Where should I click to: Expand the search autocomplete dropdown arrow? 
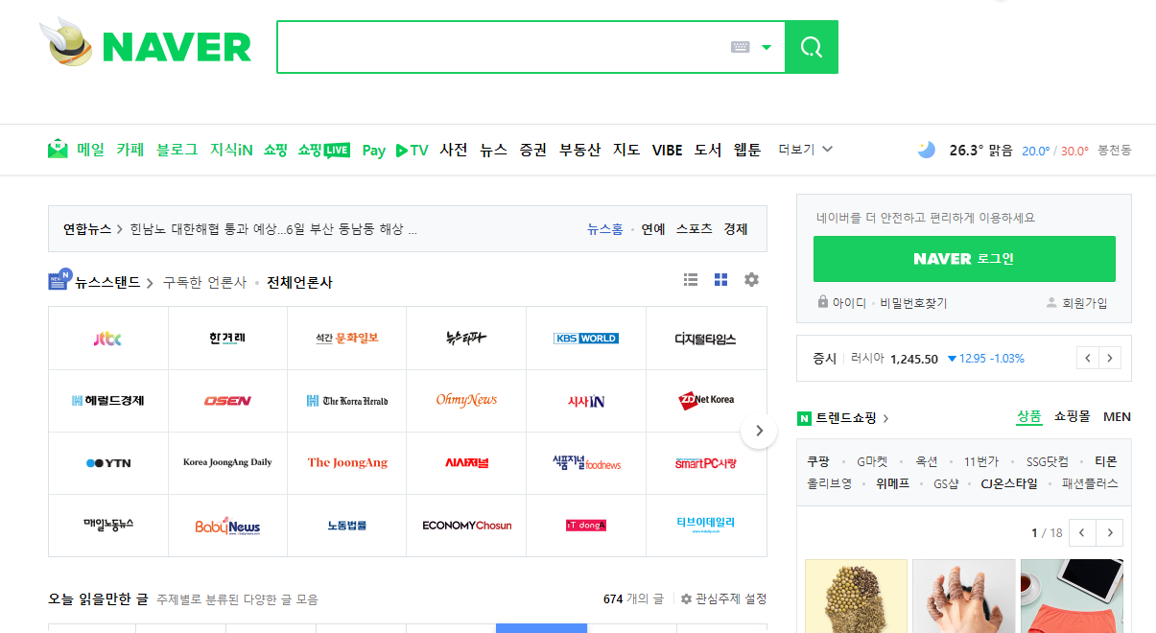767,47
